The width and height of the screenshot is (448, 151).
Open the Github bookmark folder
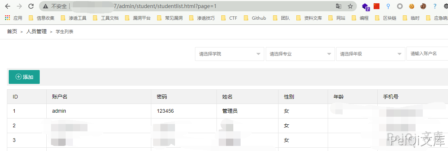point(255,18)
